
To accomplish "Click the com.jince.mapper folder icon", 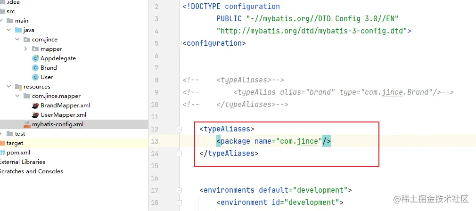I will pos(27,96).
